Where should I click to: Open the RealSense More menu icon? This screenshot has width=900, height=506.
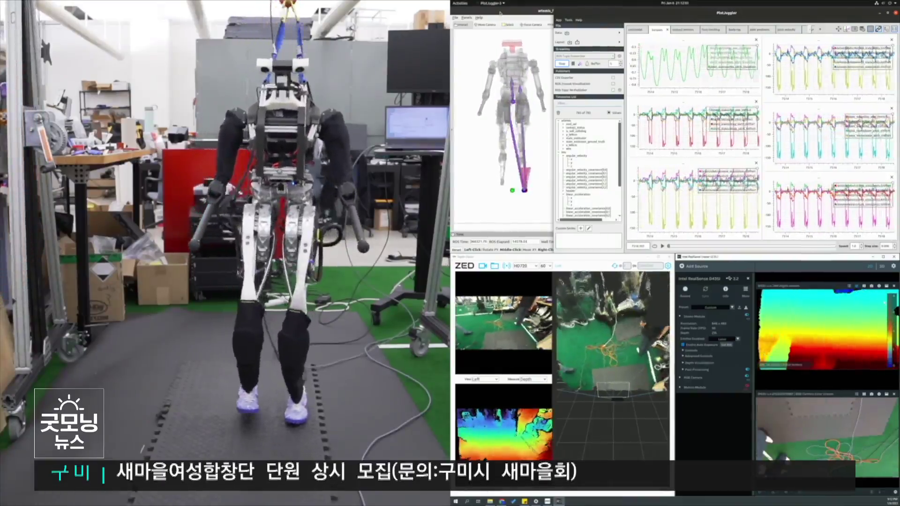pos(745,289)
